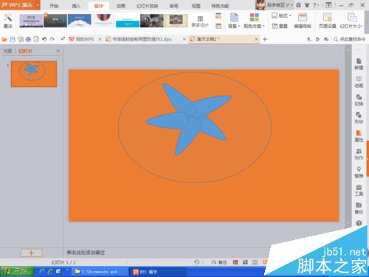This screenshot has height=277, width=369.
Task: Click the print preview icon
Action: click(36, 39)
